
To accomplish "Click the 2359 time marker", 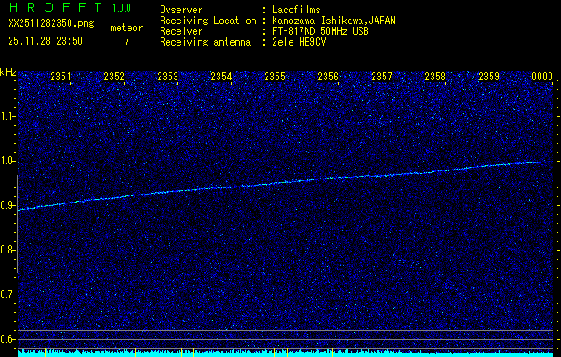I will pyautogui.click(x=489, y=77).
